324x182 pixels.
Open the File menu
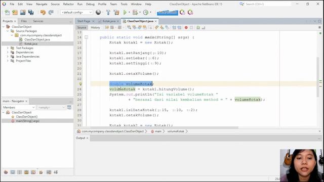[x=12, y=4]
